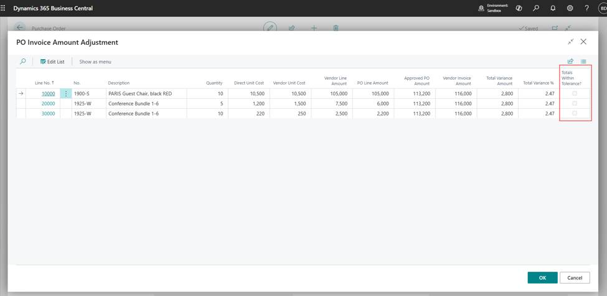This screenshot has height=296, width=607.
Task: Click the Vendor Unit Cost column header
Action: [x=289, y=83]
